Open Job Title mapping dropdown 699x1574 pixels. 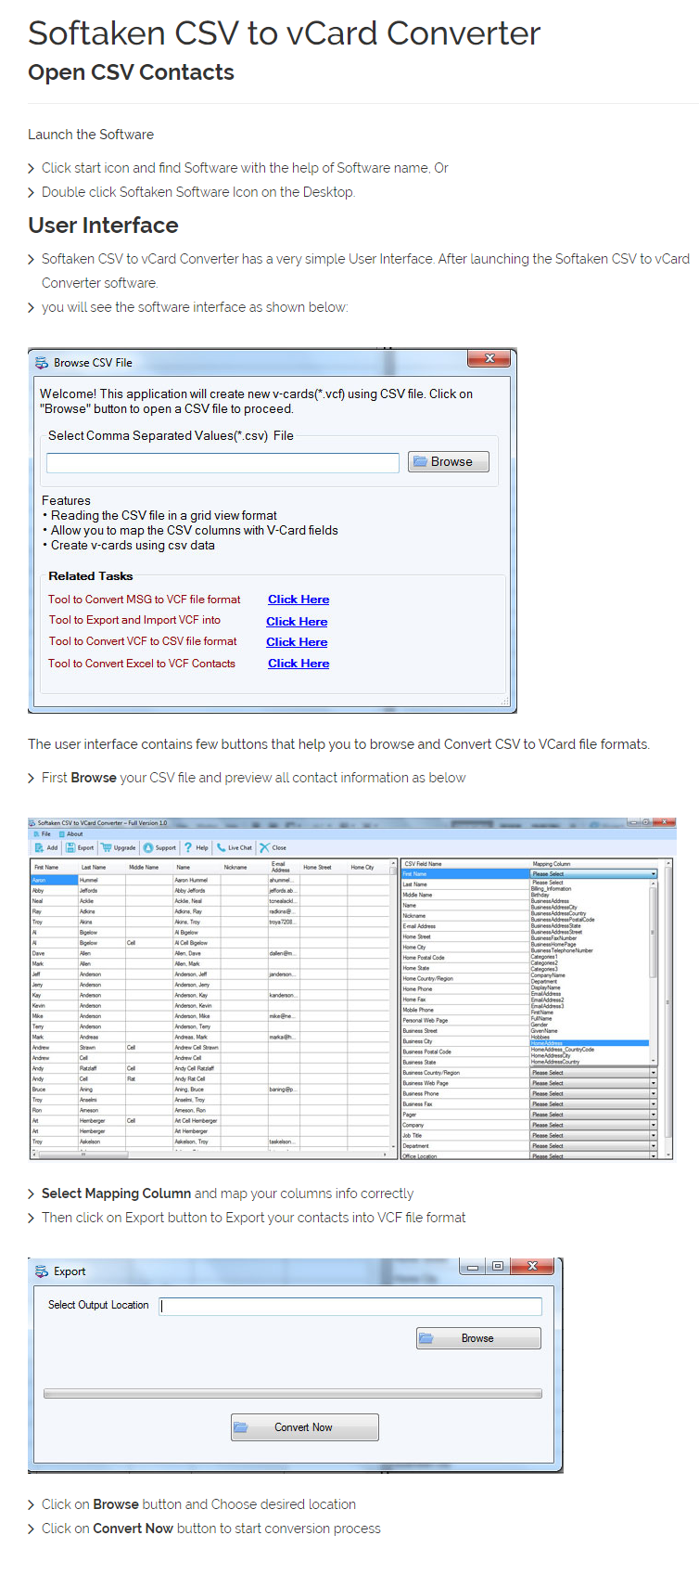(x=593, y=1136)
